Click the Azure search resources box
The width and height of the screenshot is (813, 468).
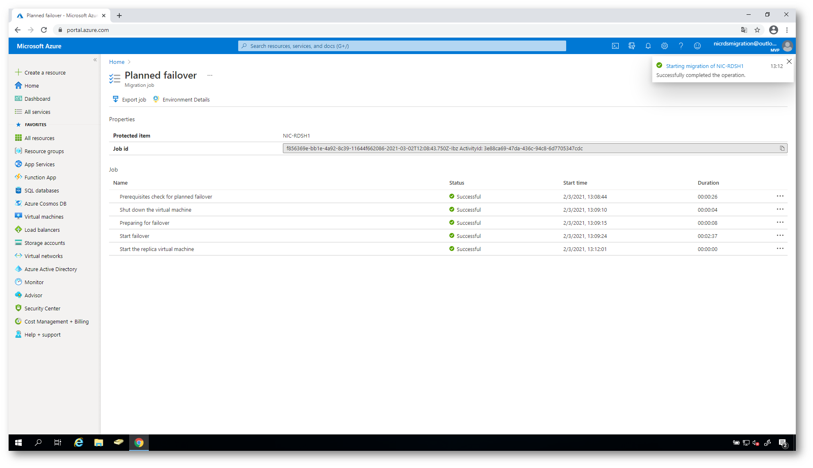click(402, 46)
